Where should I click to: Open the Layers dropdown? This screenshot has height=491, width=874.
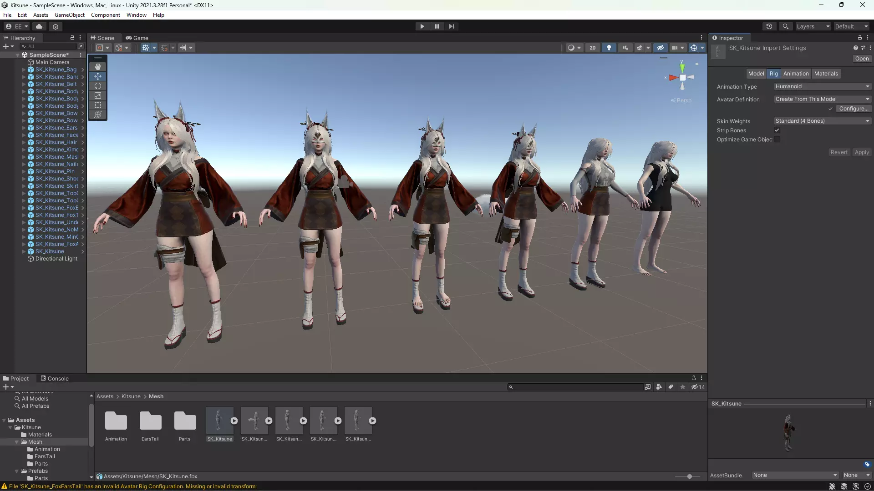[813, 26]
